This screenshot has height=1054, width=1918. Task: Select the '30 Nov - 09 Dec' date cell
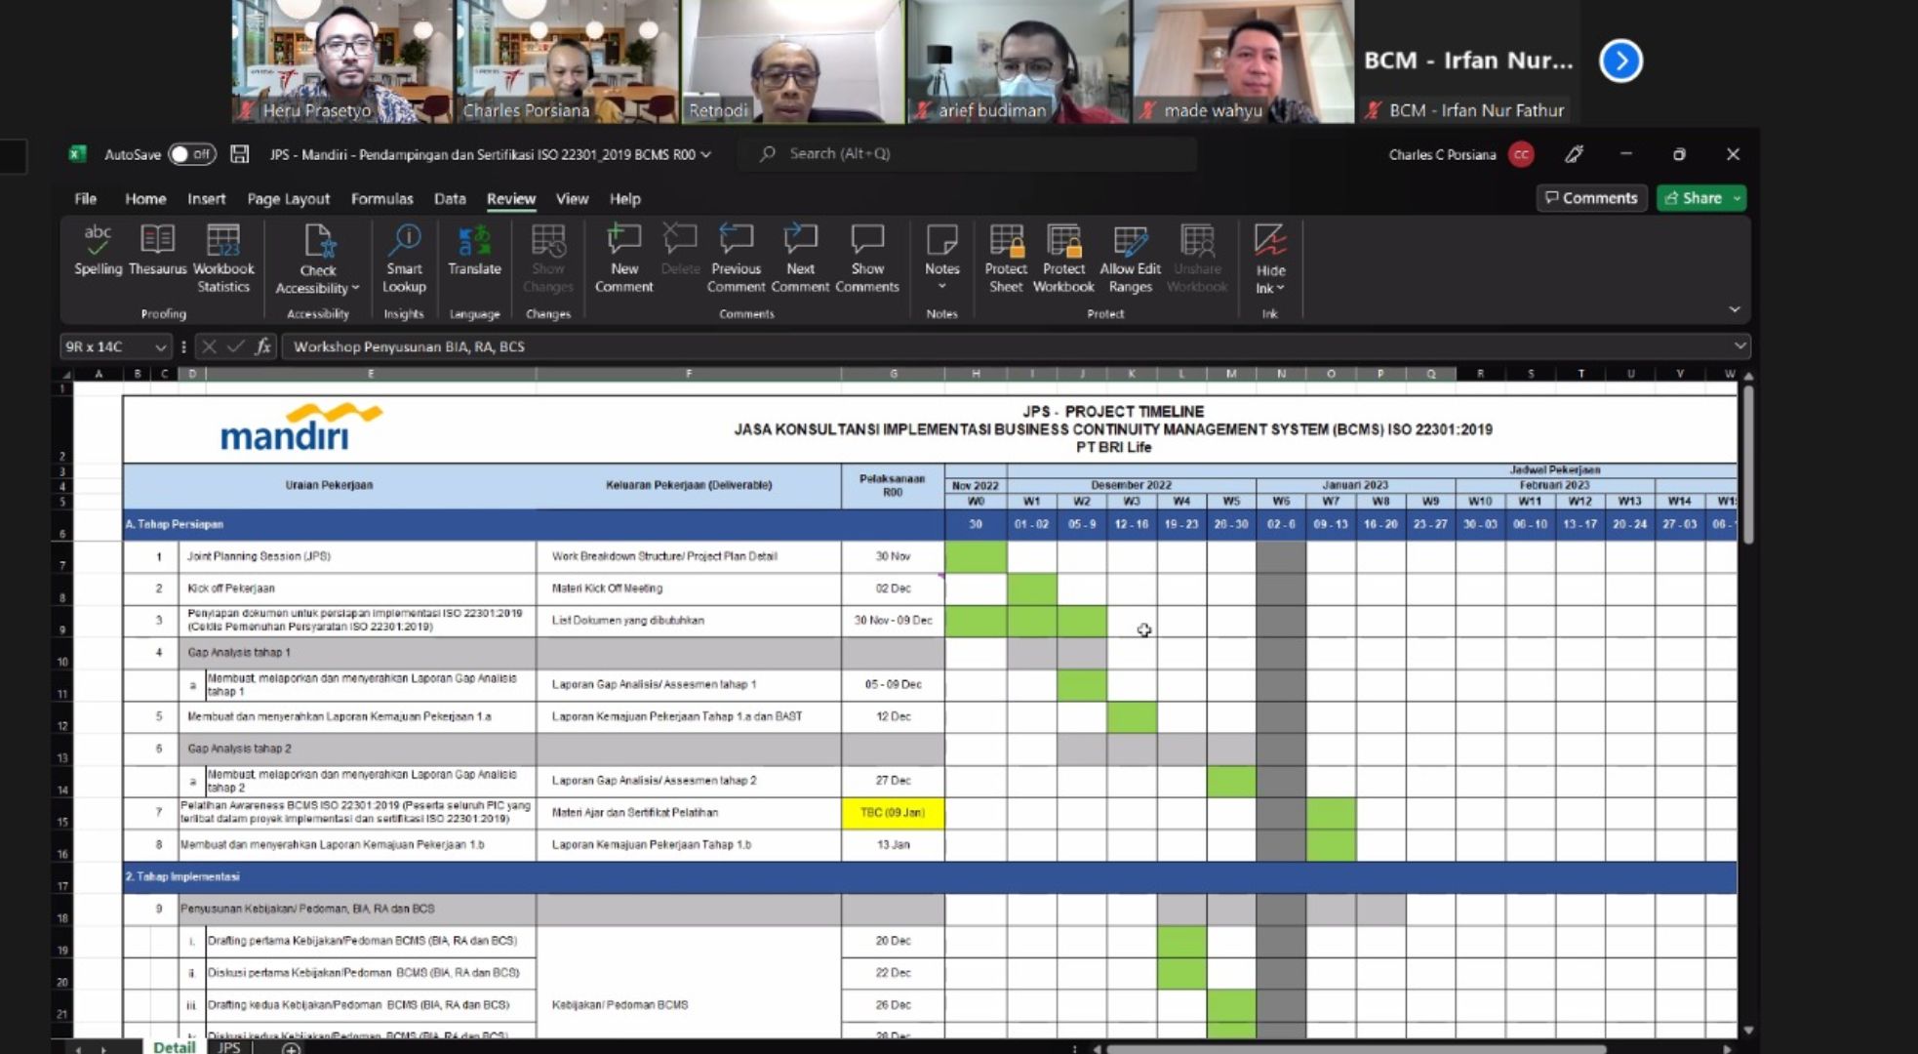893,621
